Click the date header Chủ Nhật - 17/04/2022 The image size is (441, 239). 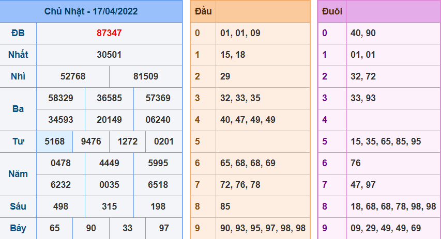click(x=91, y=11)
